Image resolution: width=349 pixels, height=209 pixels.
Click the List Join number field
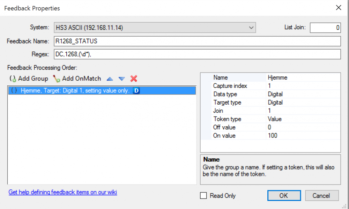[325, 28]
